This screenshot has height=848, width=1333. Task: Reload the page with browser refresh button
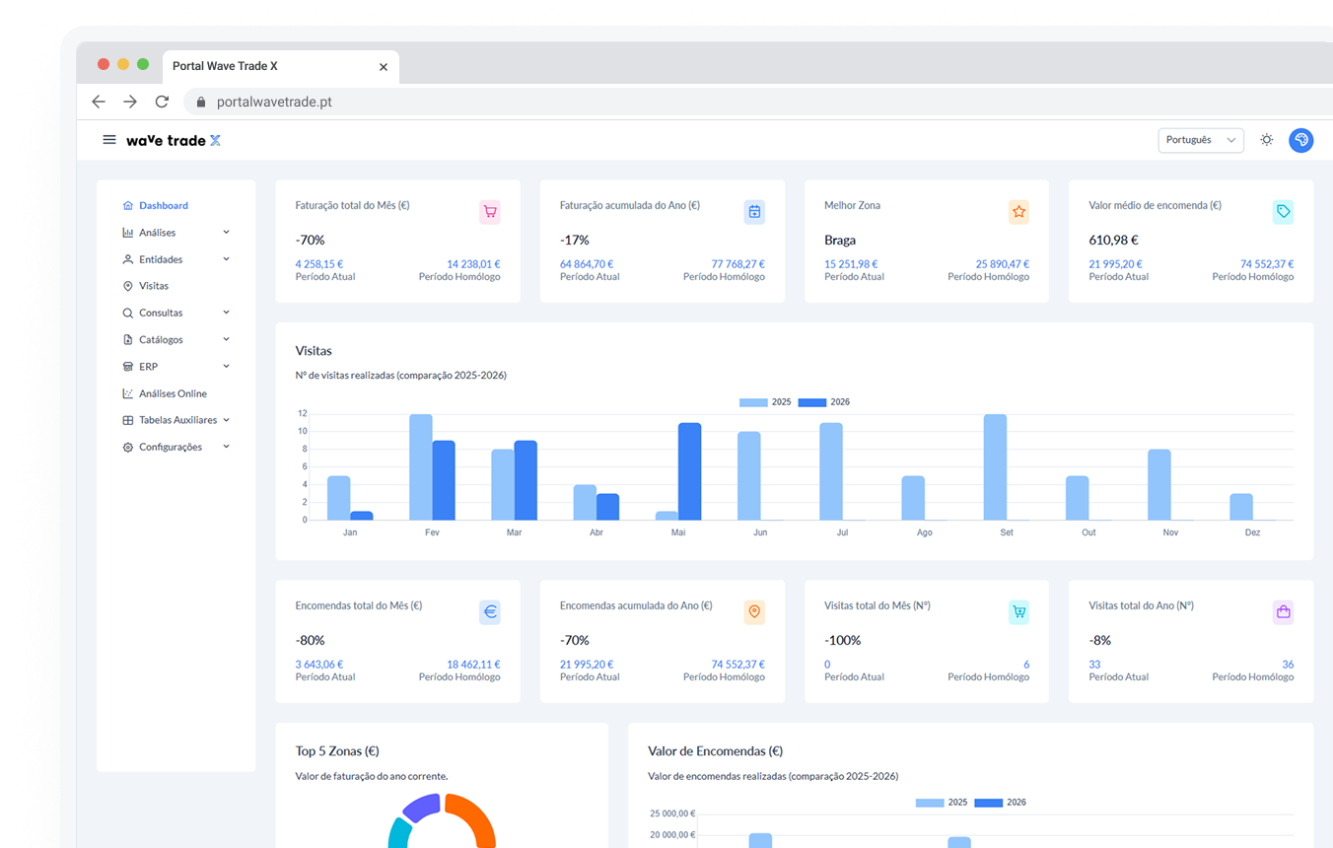pos(162,102)
